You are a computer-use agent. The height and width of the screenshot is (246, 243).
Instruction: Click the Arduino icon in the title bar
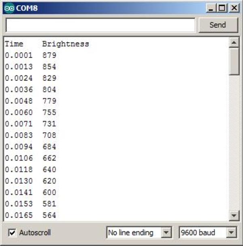[x=10, y=8]
